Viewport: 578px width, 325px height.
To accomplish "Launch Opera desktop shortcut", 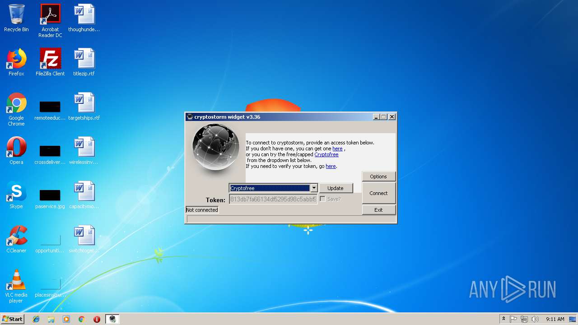I will pyautogui.click(x=16, y=151).
